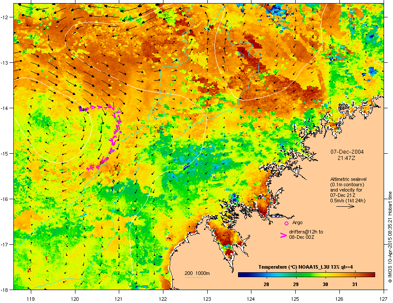This screenshot has height=303, width=393.
Task: Click latitude axis label -16
Action: 5,199
